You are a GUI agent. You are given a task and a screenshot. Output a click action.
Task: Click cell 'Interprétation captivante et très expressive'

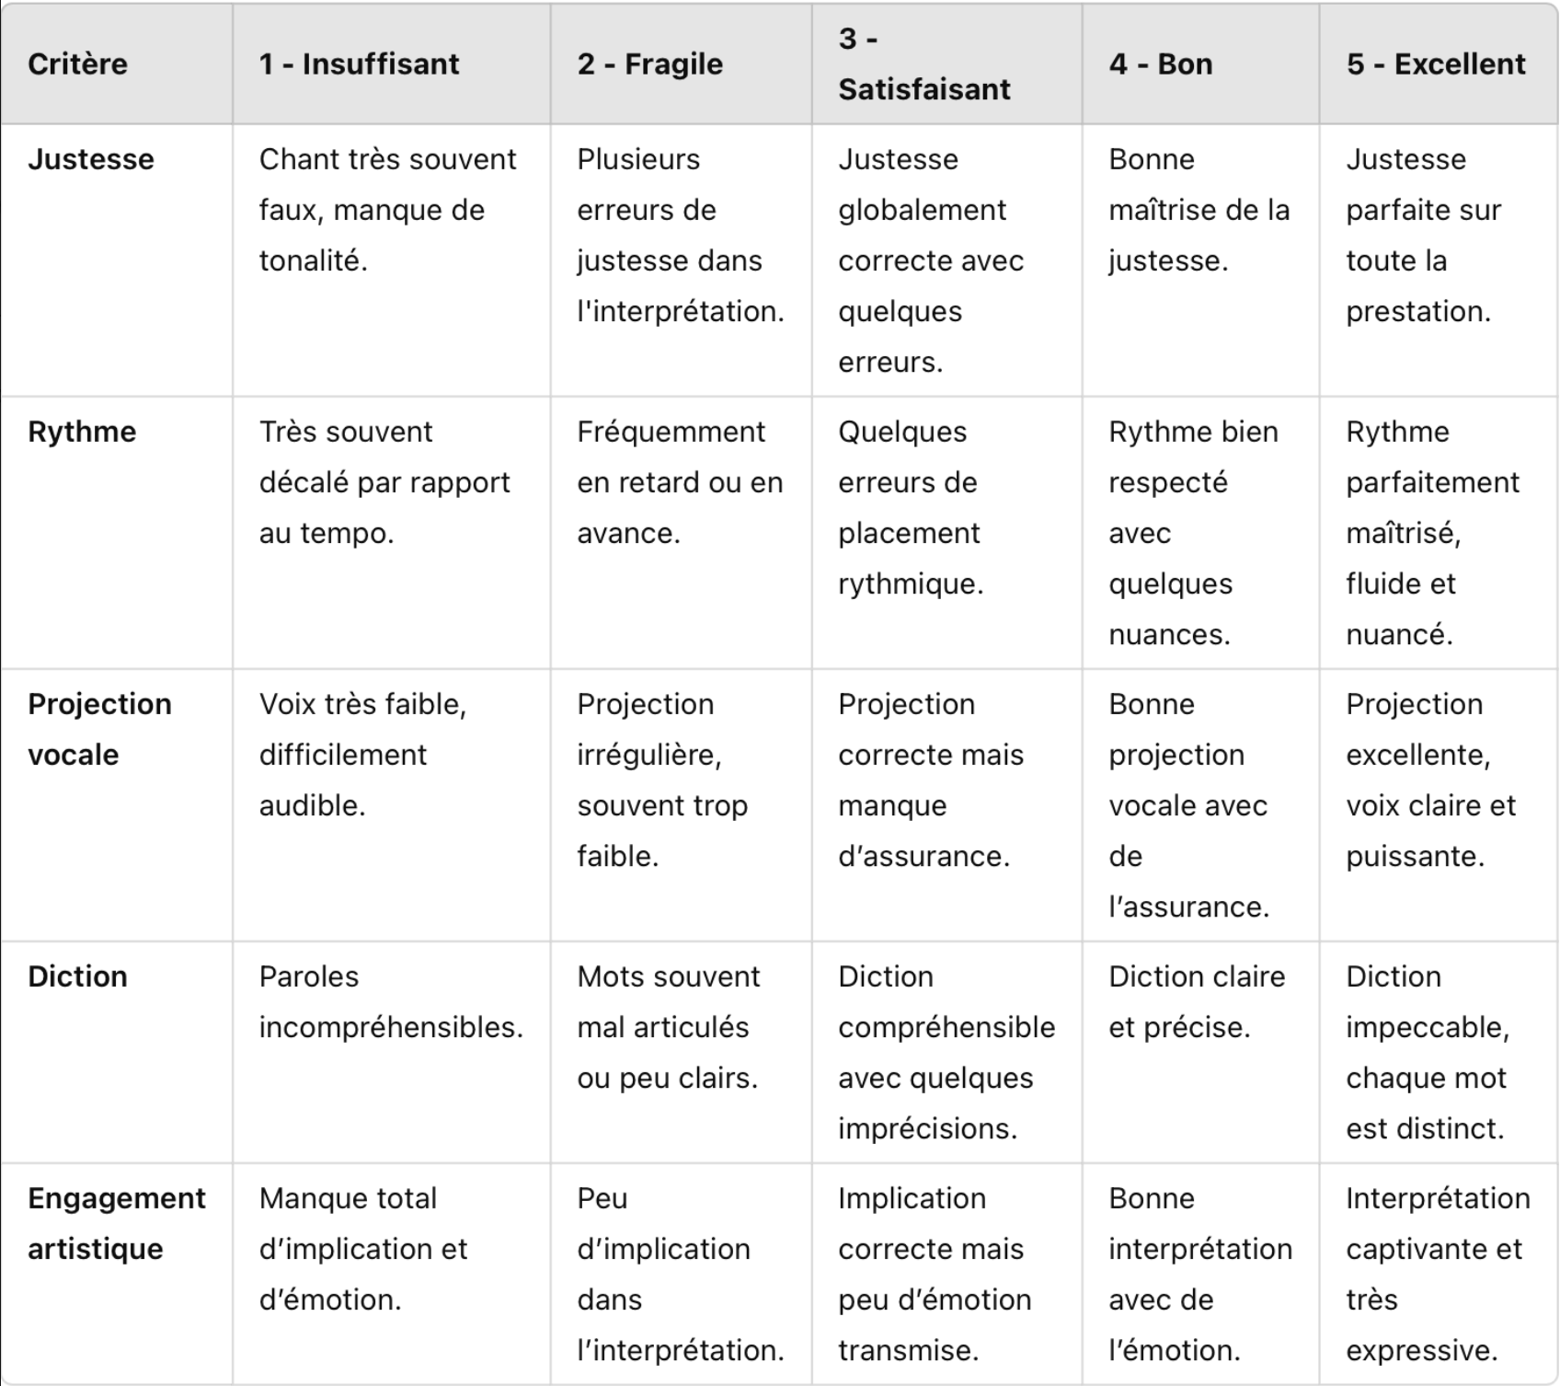point(1437,1274)
